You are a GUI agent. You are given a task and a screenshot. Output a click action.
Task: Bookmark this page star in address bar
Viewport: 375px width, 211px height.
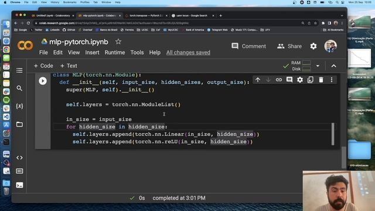click(x=315, y=23)
